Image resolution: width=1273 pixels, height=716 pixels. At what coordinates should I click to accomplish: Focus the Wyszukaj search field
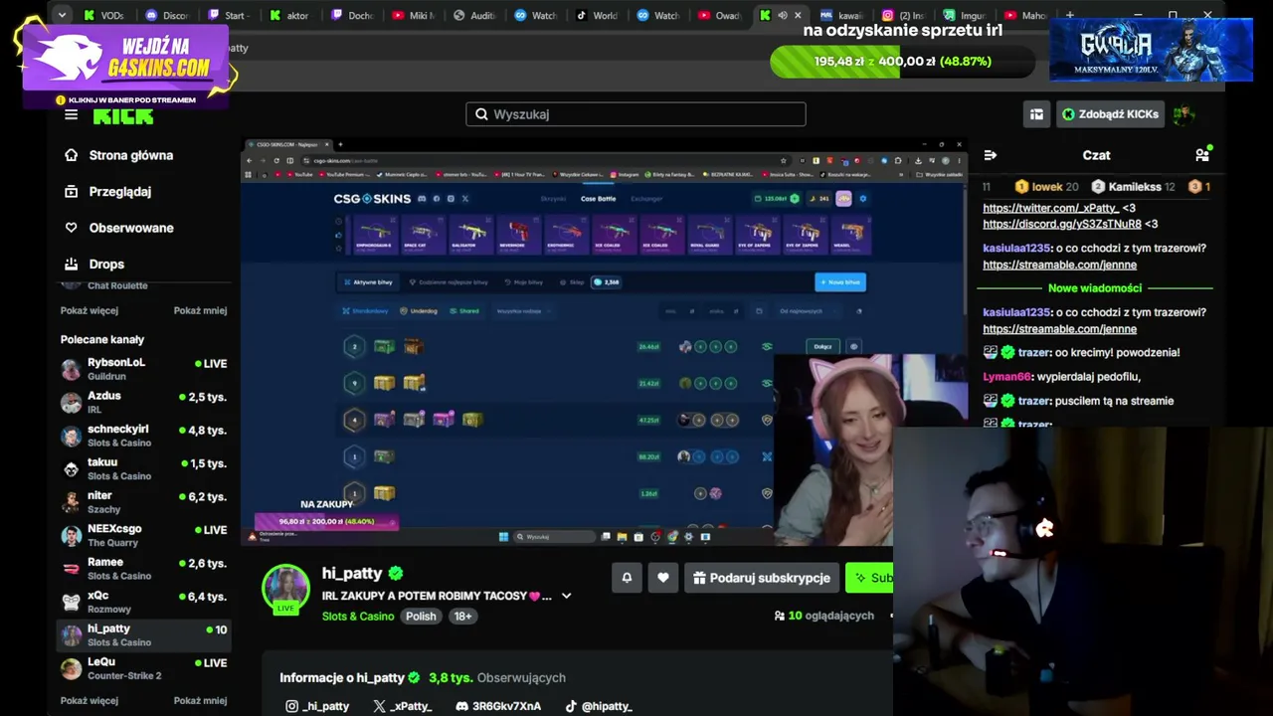coord(636,114)
